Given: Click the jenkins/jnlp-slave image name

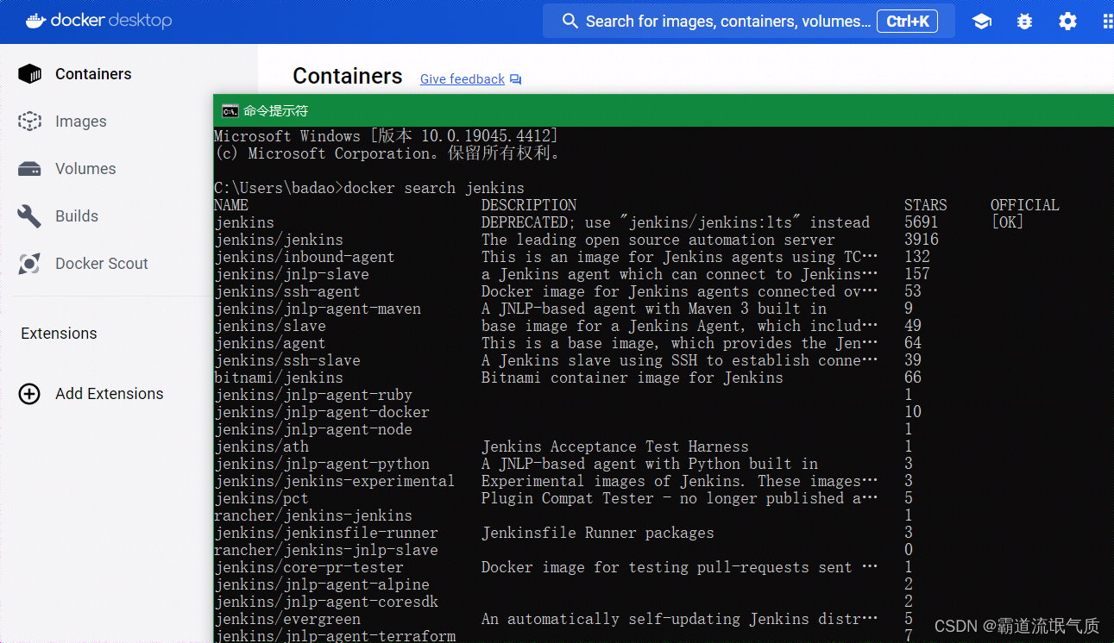Looking at the screenshot, I should (292, 274).
